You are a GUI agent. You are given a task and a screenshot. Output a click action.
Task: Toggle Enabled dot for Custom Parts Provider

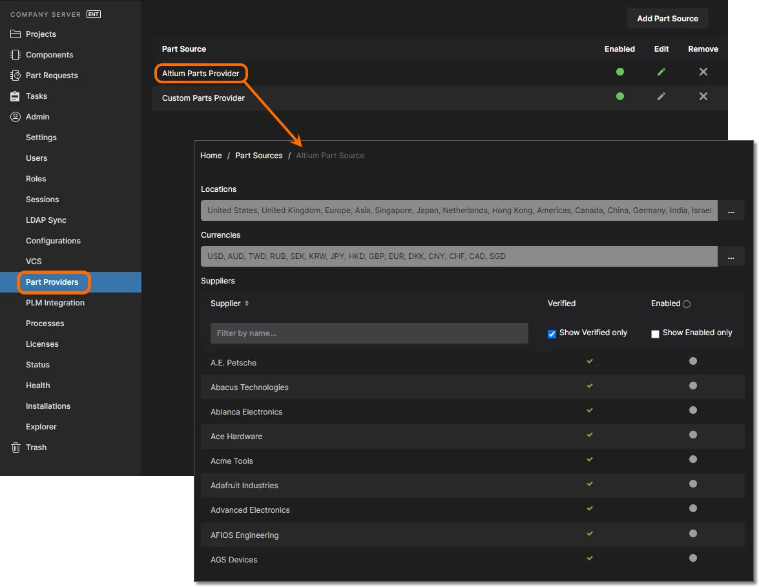tap(619, 96)
